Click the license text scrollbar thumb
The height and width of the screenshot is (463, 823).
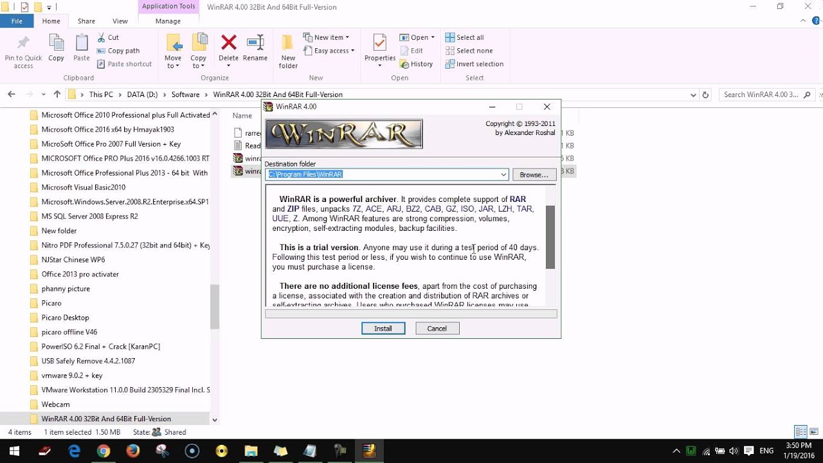550,237
